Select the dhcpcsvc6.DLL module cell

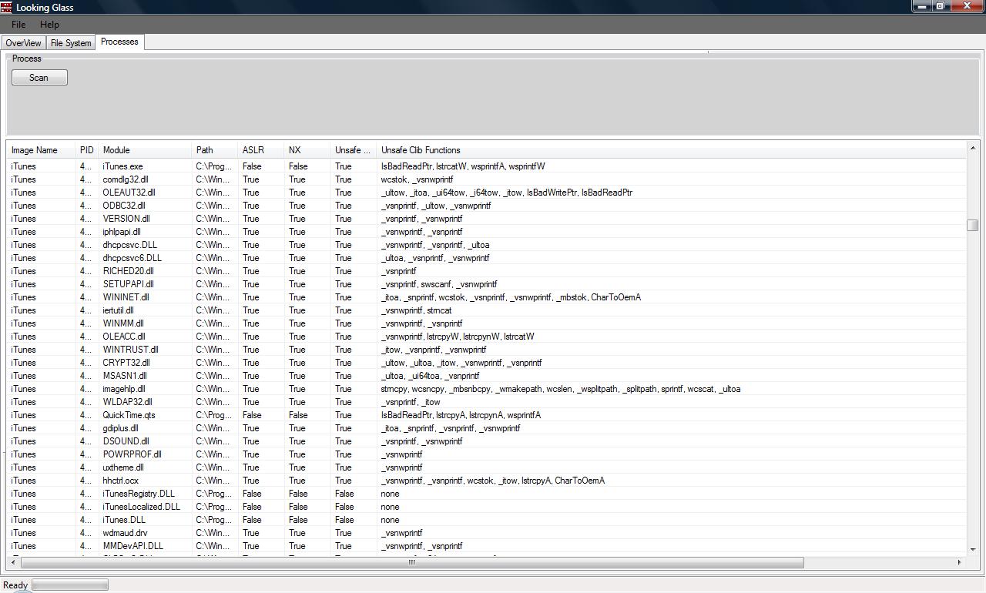(145, 258)
